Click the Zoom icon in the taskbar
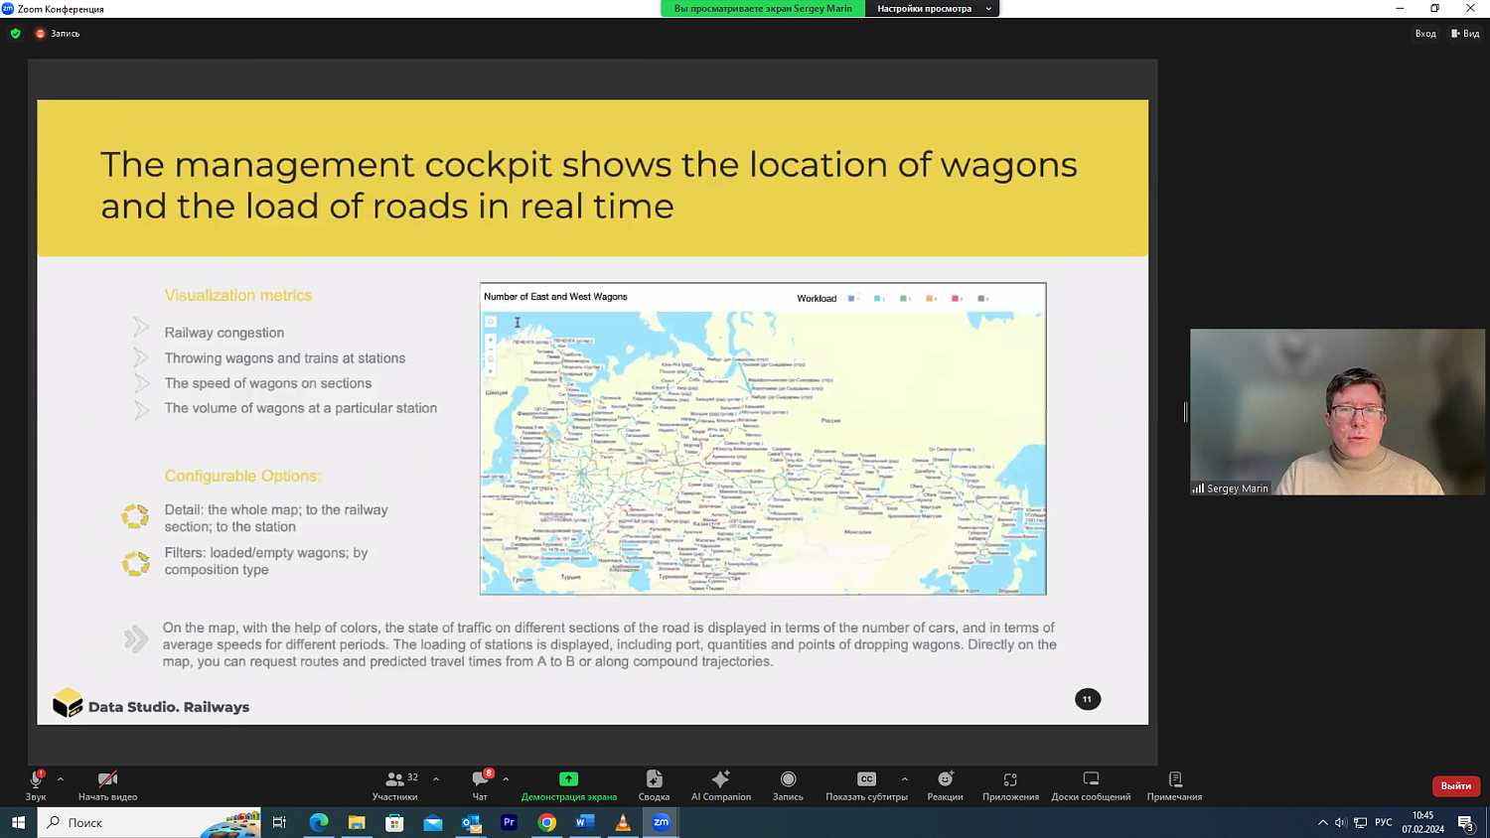This screenshot has width=1490, height=838. pos(661,822)
